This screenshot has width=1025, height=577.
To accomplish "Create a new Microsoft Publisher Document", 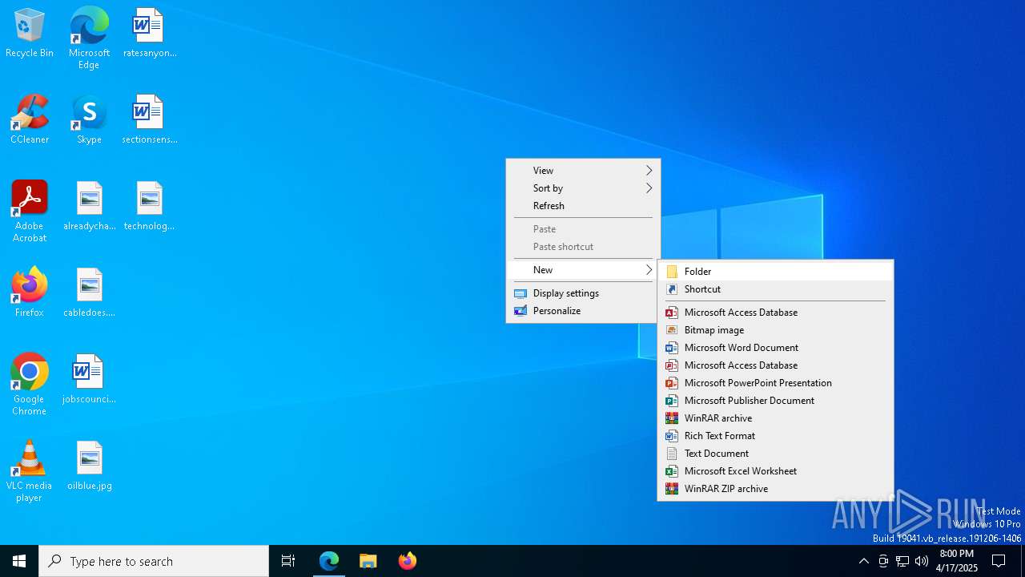I will [775, 401].
